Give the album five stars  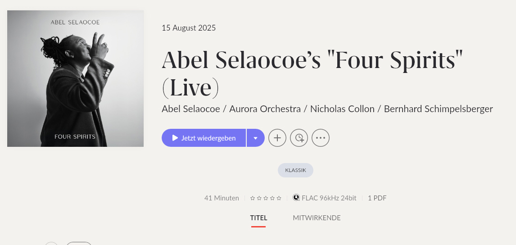279,198
